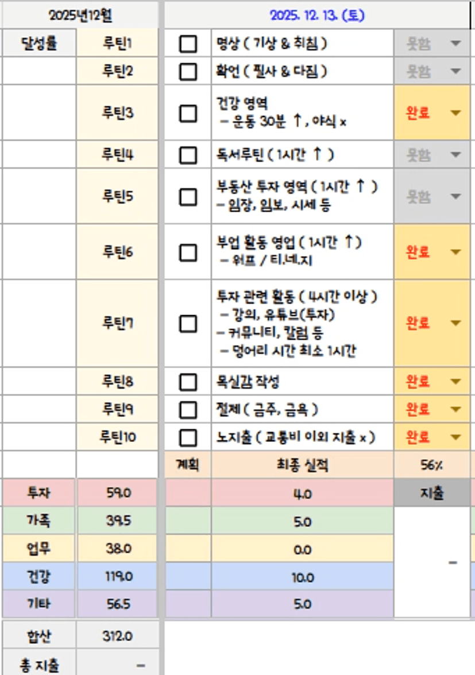Check the 명상 (기상 & 취침) checkbox

coord(188,44)
